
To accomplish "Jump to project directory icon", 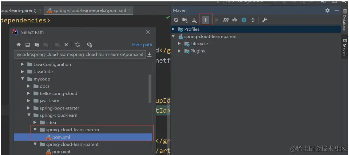I will pos(37,45).
